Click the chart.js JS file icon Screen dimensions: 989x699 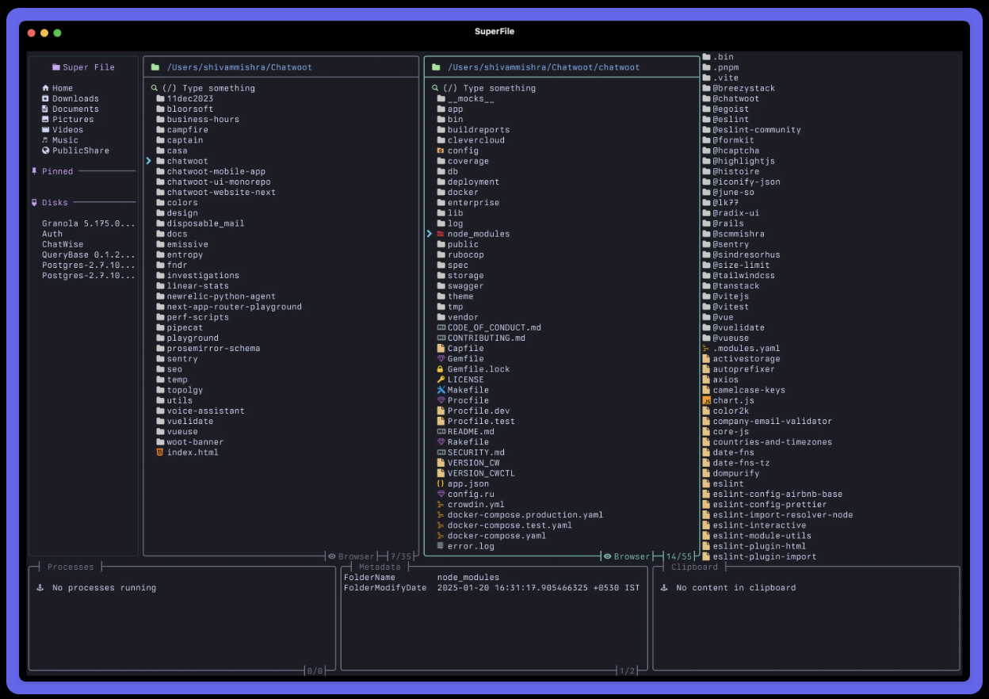[x=706, y=400]
